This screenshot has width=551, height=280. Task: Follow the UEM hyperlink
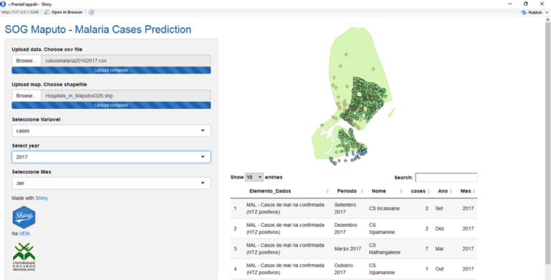pyautogui.click(x=24, y=233)
